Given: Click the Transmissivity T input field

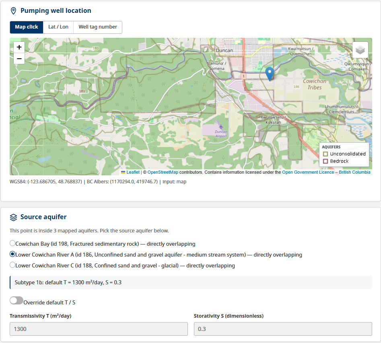Looking at the screenshot, I should coord(99,329).
